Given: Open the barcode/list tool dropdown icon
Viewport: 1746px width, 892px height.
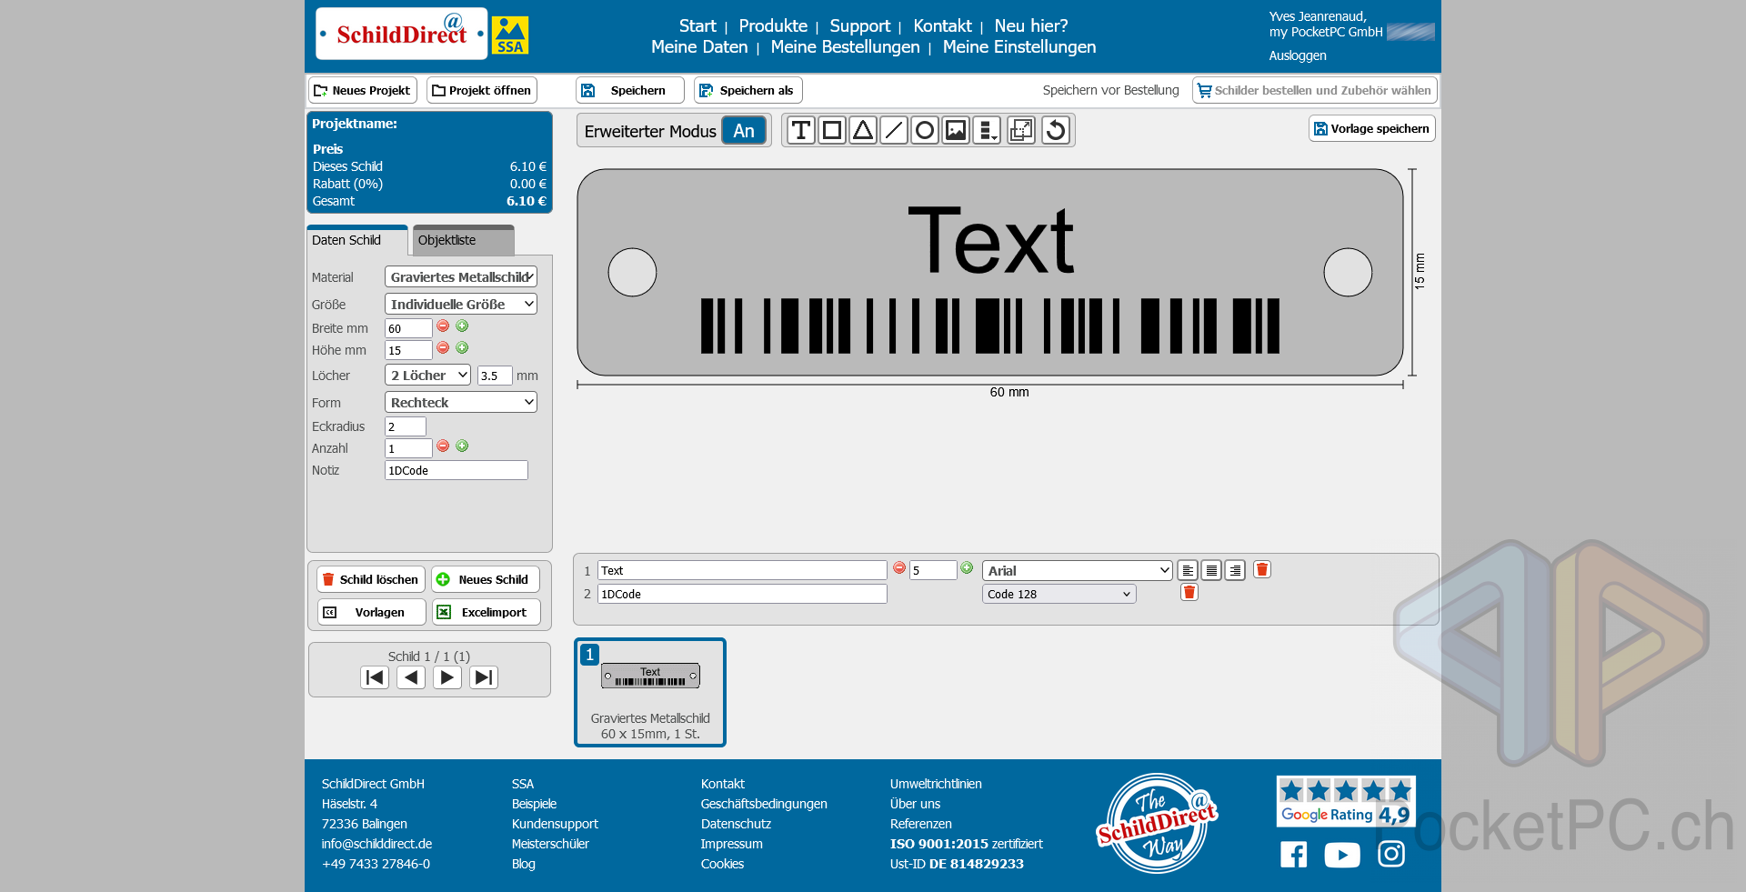Looking at the screenshot, I should point(987,130).
